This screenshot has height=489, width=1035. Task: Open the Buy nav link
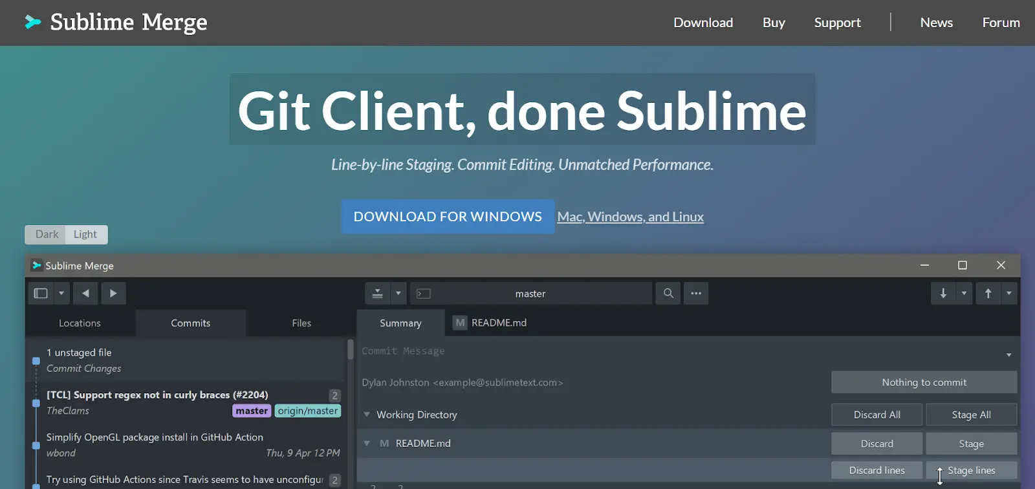(774, 23)
